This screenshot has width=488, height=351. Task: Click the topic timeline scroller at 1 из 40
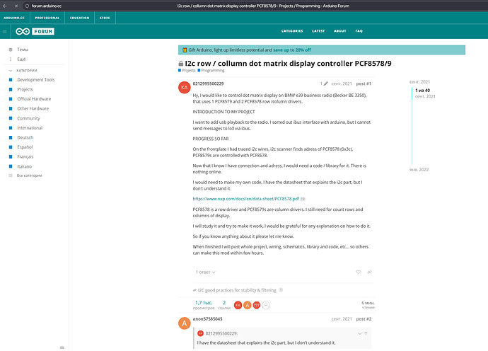(422, 93)
